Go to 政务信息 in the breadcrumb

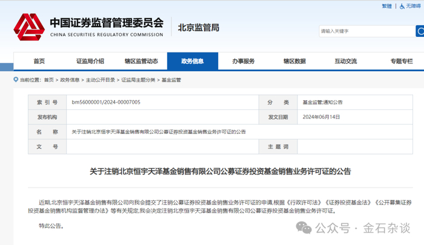70,80
